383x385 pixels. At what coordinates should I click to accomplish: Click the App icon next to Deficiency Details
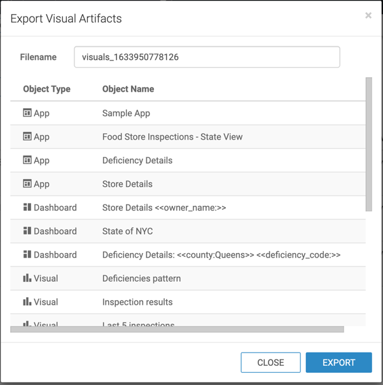click(27, 160)
